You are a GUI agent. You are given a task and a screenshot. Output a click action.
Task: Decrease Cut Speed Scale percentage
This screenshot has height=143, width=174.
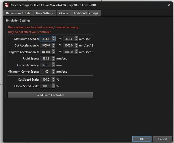54,81
